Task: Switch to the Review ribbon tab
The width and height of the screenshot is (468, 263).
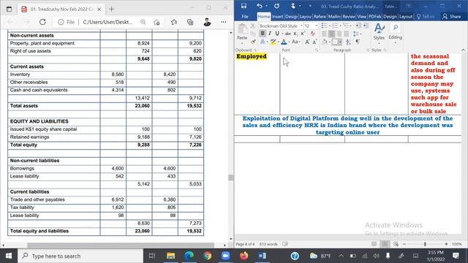Action: pyautogui.click(x=349, y=16)
